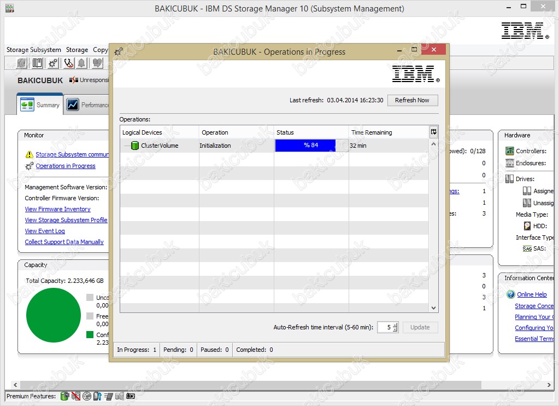Click the Logical Devices column header

[160, 132]
